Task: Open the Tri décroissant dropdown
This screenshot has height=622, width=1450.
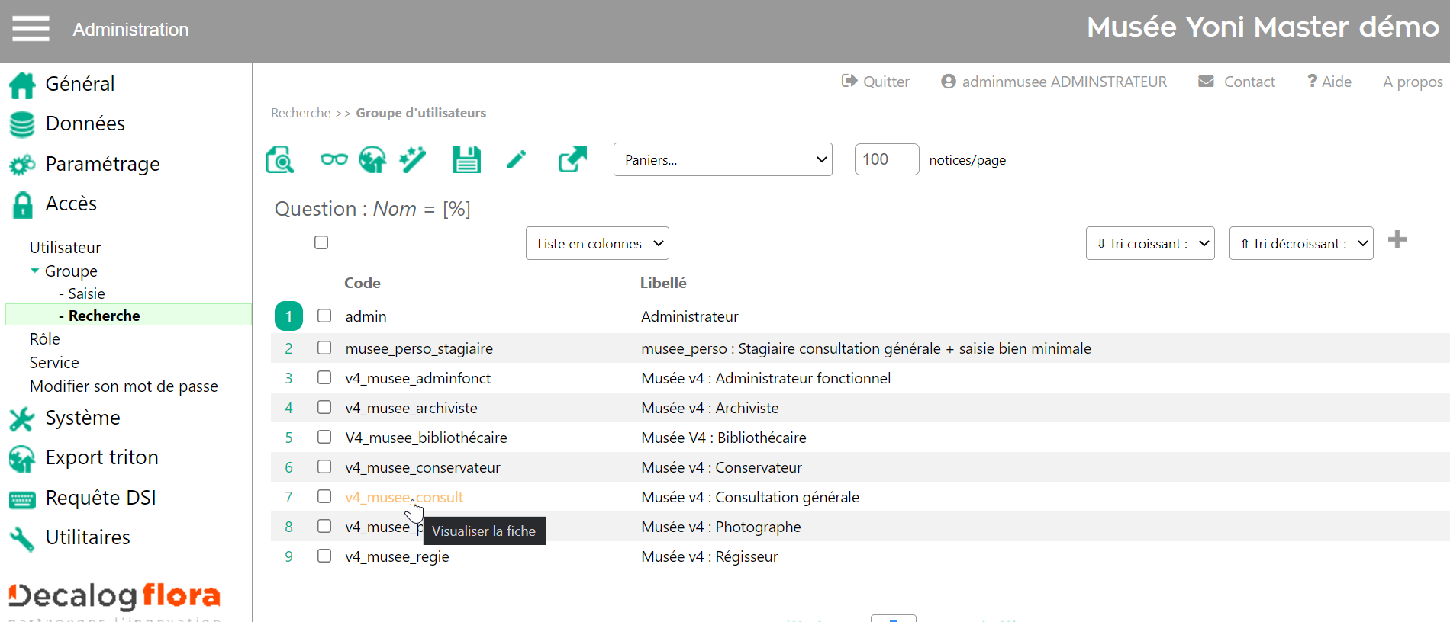Action: tap(1301, 243)
